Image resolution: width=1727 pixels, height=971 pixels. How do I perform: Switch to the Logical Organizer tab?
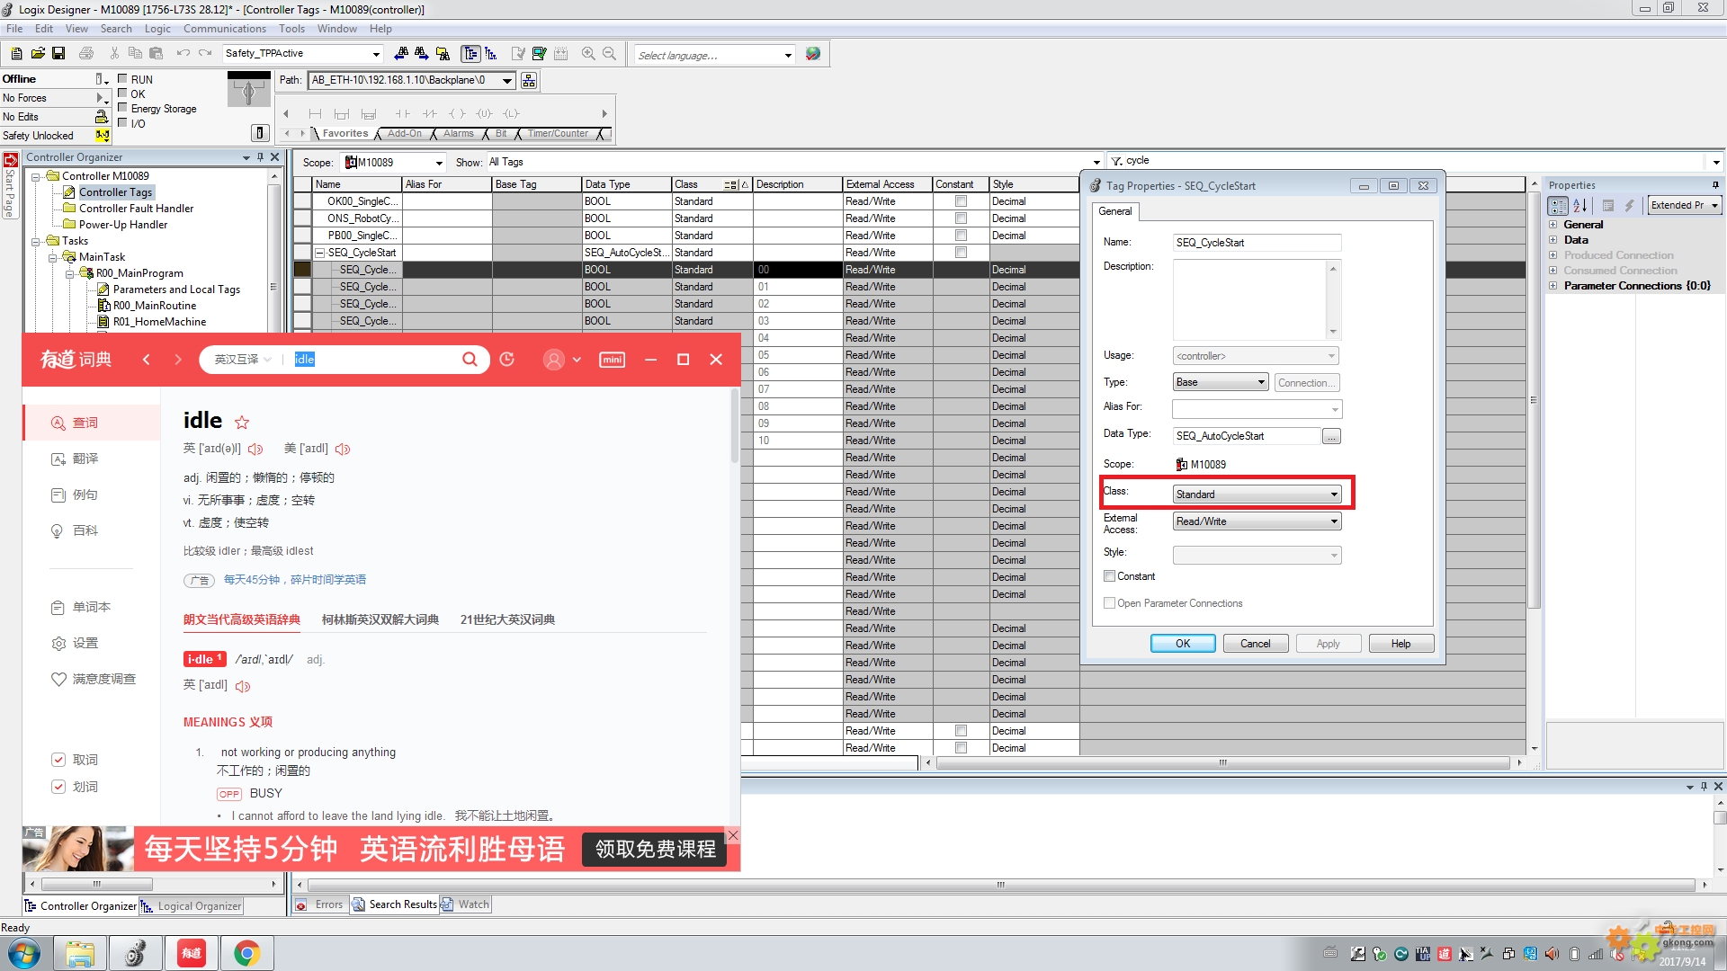(x=192, y=906)
